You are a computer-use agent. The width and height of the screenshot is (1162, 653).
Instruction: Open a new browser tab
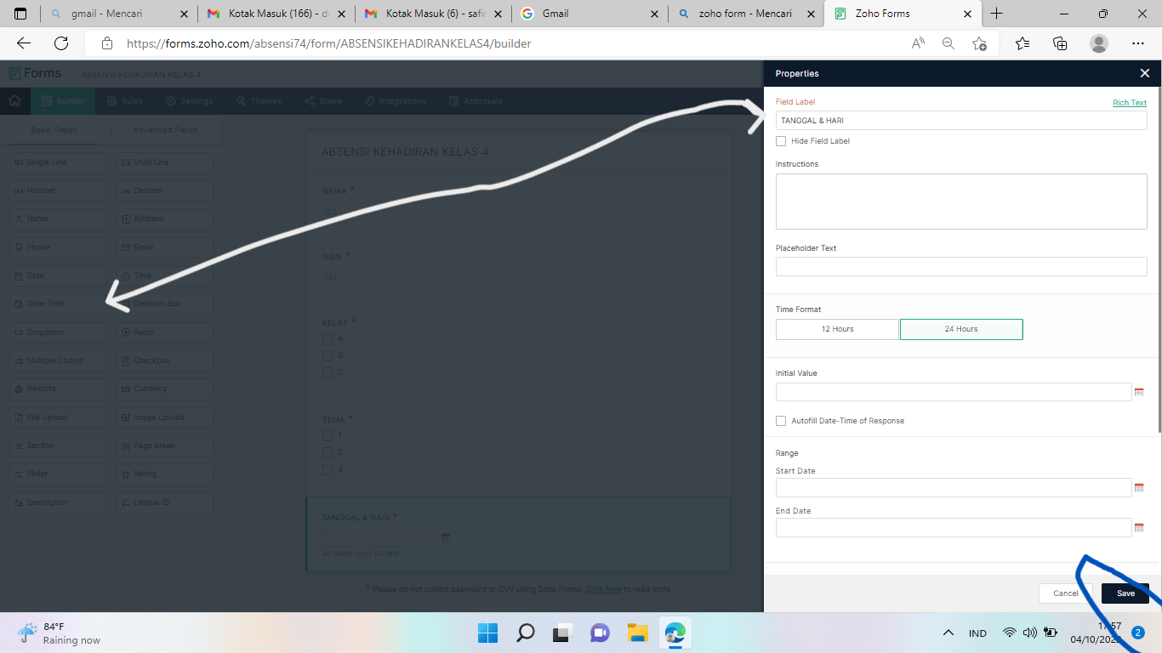997,14
